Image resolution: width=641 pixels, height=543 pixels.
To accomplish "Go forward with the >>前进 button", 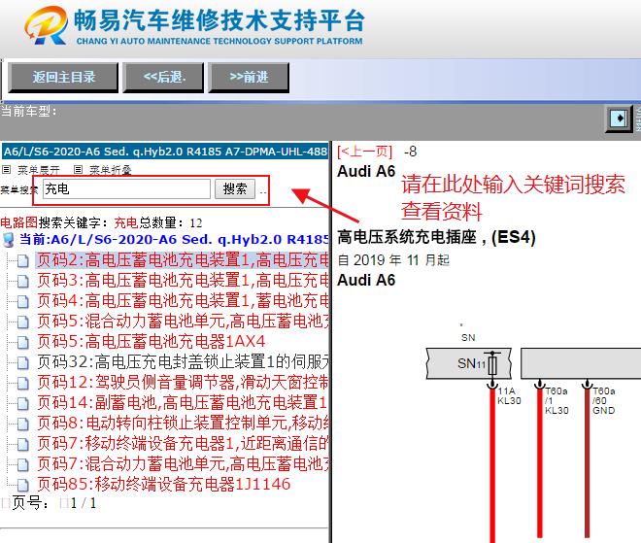I will point(249,77).
